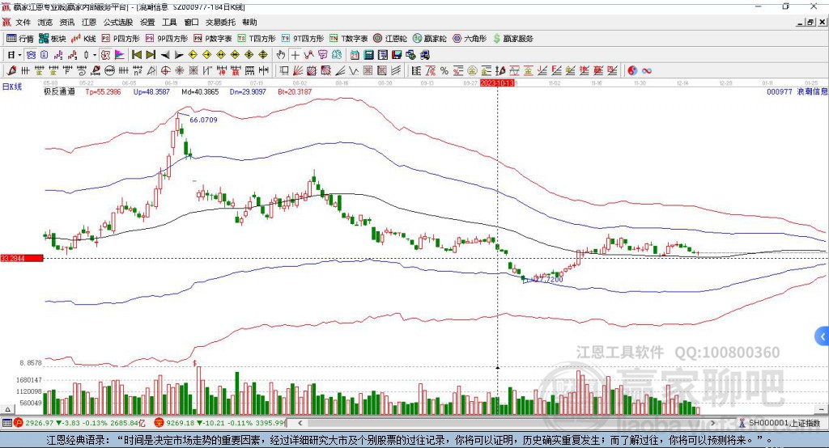829x448 pixels.
Task: Click volume panel up-triangle button
Action: click(x=7, y=409)
